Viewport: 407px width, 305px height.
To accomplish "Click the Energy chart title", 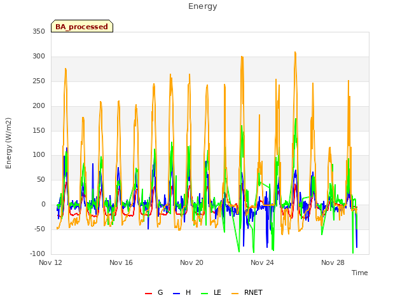I will [203, 6].
